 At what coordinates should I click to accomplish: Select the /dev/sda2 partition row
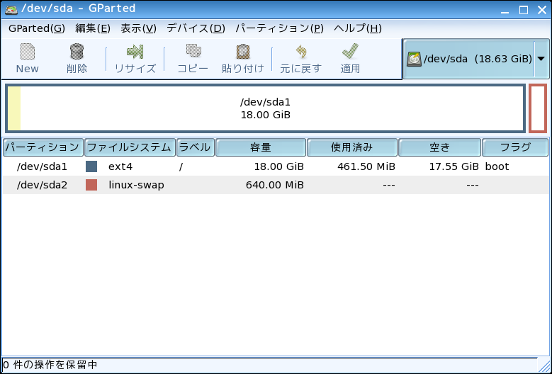tap(276, 185)
